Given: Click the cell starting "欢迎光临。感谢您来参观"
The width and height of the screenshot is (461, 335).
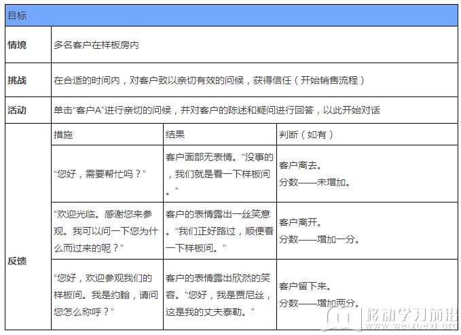Looking at the screenshot, I should (x=106, y=231).
